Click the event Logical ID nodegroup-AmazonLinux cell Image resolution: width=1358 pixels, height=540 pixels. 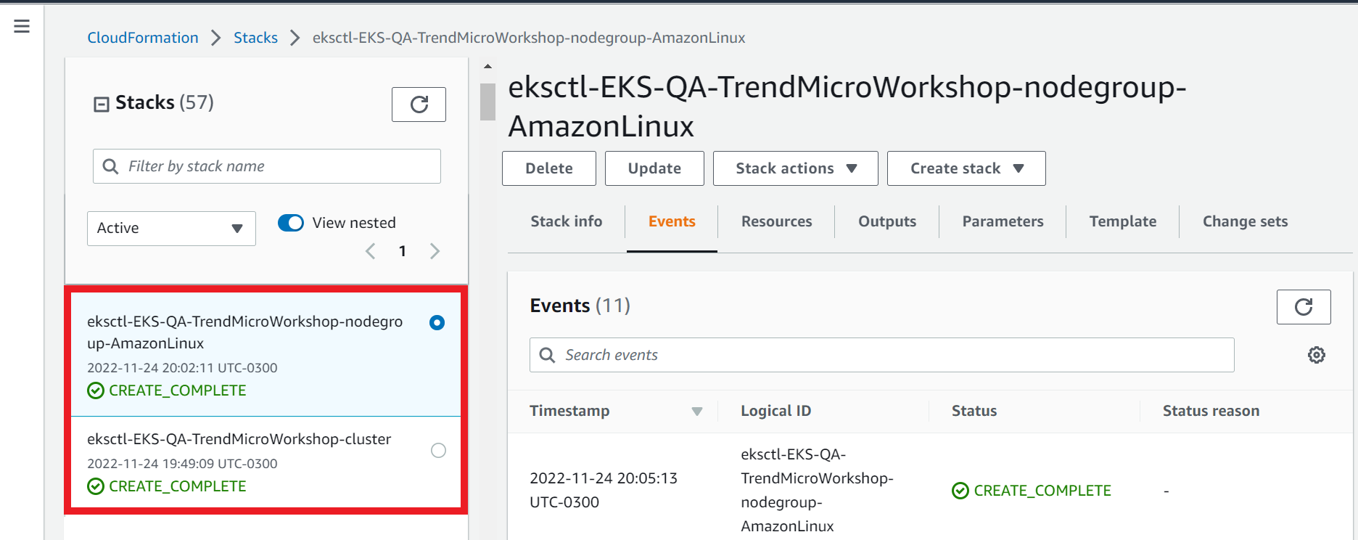point(817,490)
